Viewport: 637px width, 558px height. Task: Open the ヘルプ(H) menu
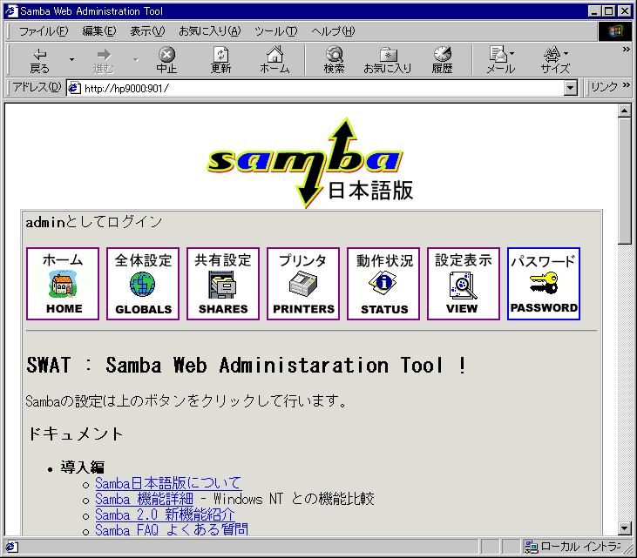[x=333, y=31]
